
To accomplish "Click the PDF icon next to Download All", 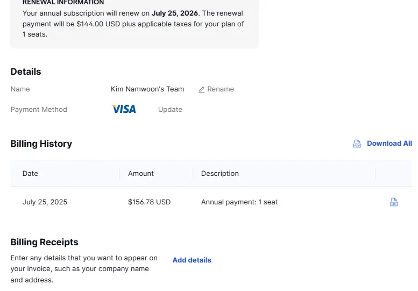I will [357, 144].
